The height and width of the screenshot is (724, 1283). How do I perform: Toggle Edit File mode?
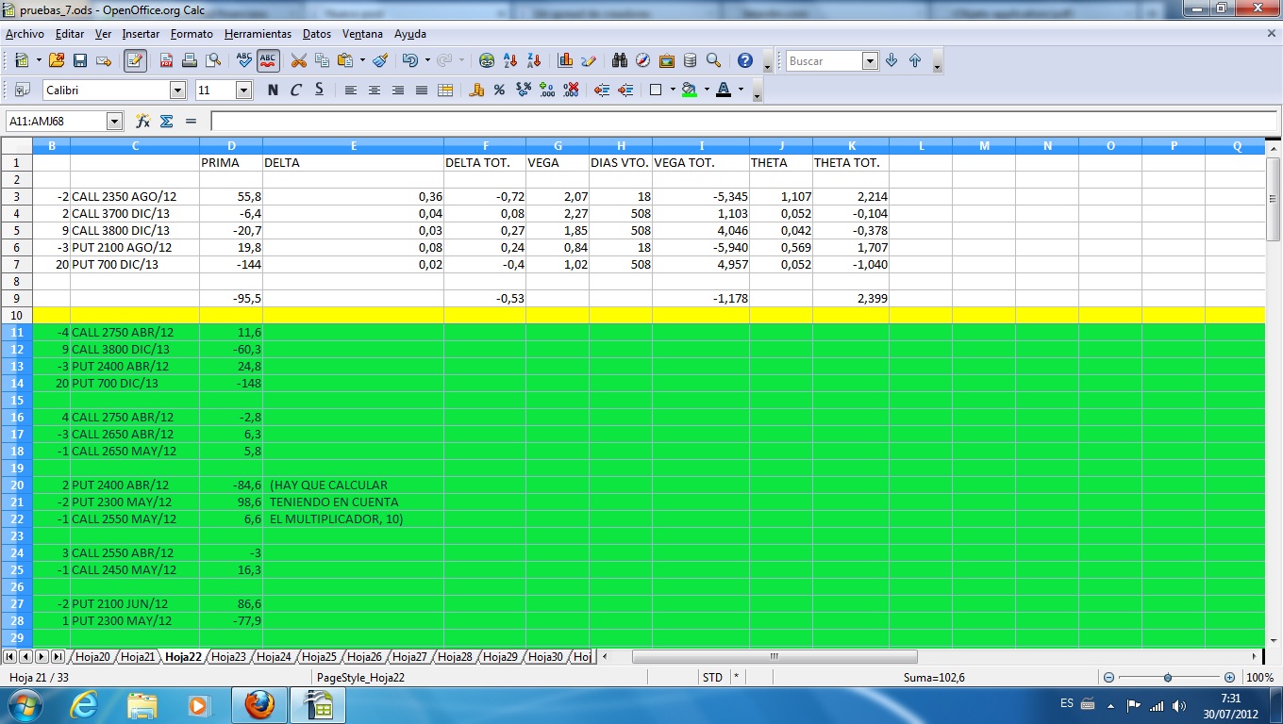pos(135,61)
